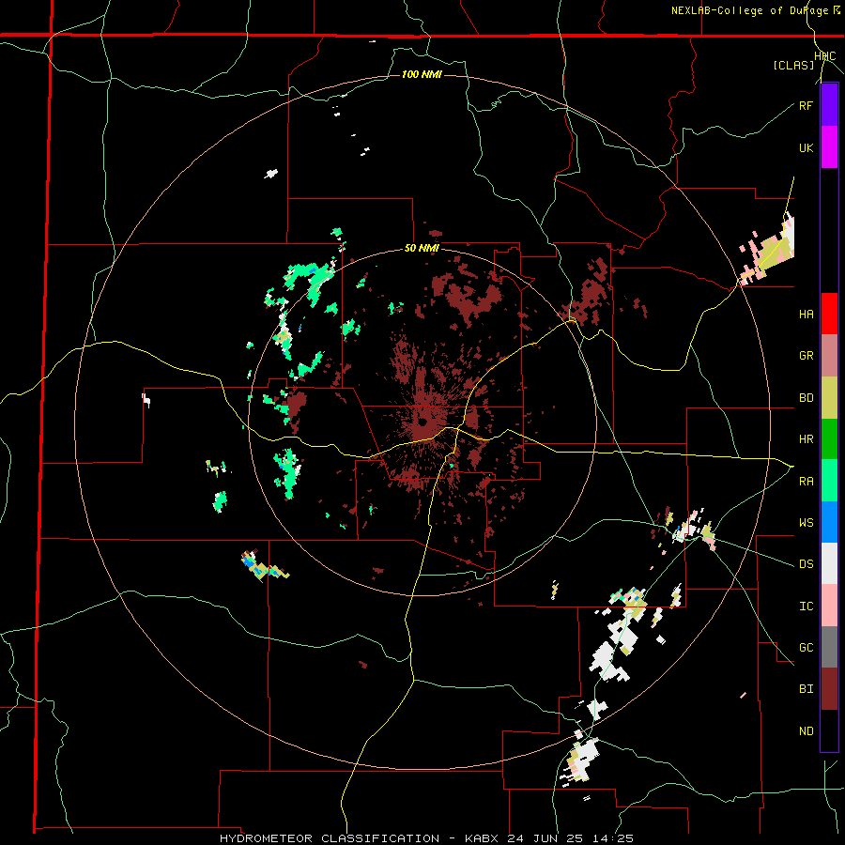
Task: Select the GR graupel legend swatch
Action: 829,356
